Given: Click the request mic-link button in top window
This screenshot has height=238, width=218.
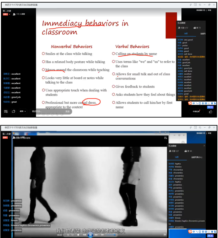Looking at the screenshot, I should [x=196, y=111].
